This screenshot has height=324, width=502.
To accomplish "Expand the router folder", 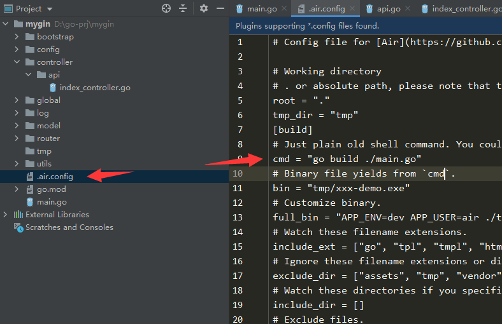I will click(x=17, y=138).
